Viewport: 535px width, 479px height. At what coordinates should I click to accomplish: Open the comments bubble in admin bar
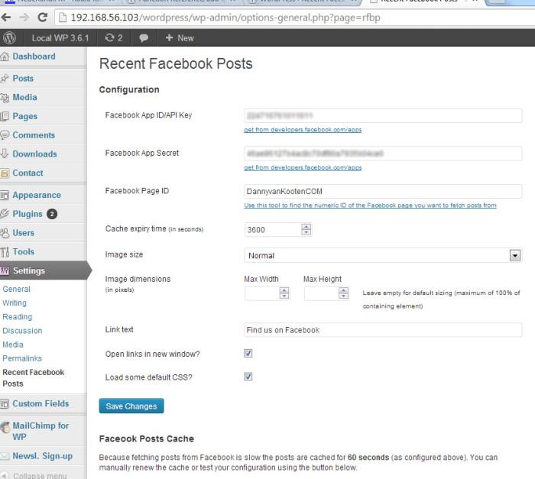click(x=144, y=38)
